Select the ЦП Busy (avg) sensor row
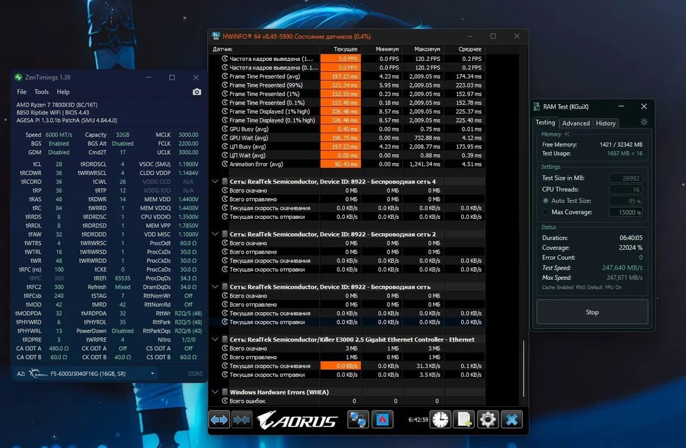The height and width of the screenshot is (448, 686). click(x=347, y=147)
